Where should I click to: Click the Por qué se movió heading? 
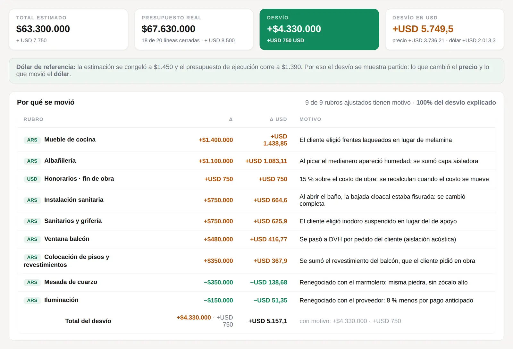(46, 102)
